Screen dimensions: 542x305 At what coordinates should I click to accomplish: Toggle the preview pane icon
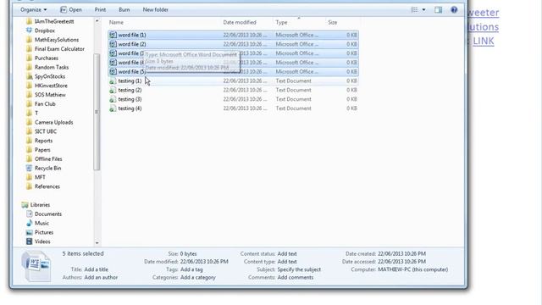pos(439,9)
